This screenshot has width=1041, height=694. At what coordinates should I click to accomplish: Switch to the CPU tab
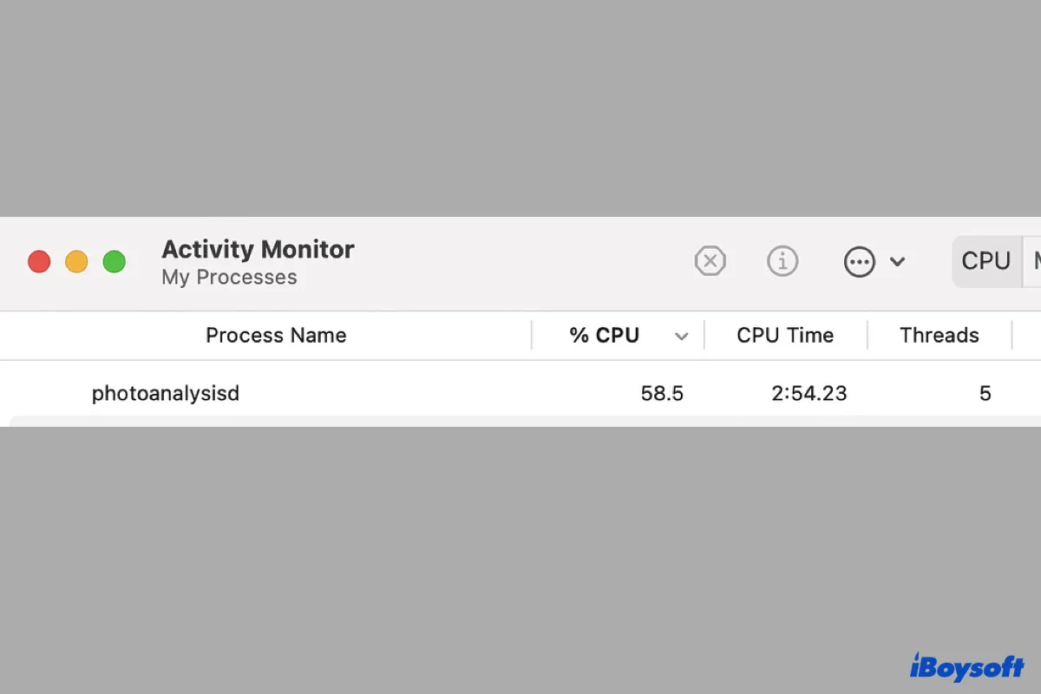tap(986, 261)
